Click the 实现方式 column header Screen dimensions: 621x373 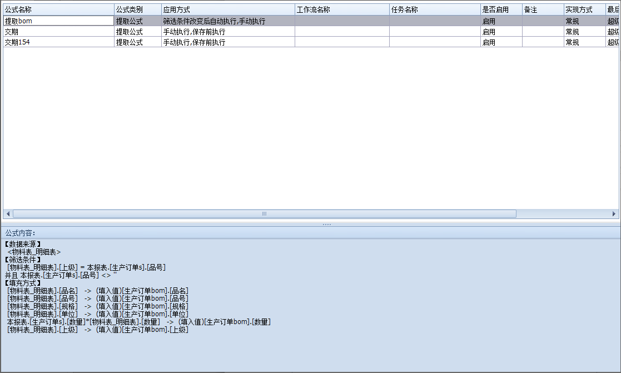pyautogui.click(x=584, y=10)
